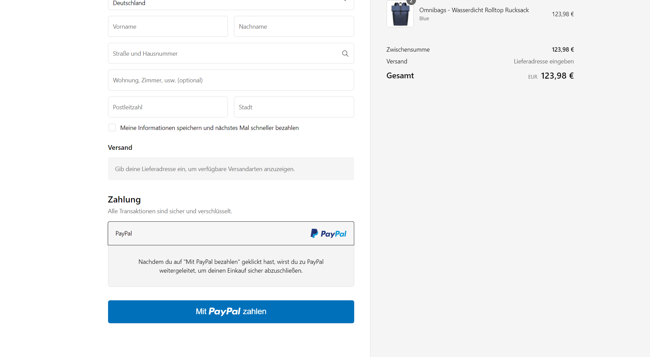Click the quantity badge on product image

click(x=411, y=2)
